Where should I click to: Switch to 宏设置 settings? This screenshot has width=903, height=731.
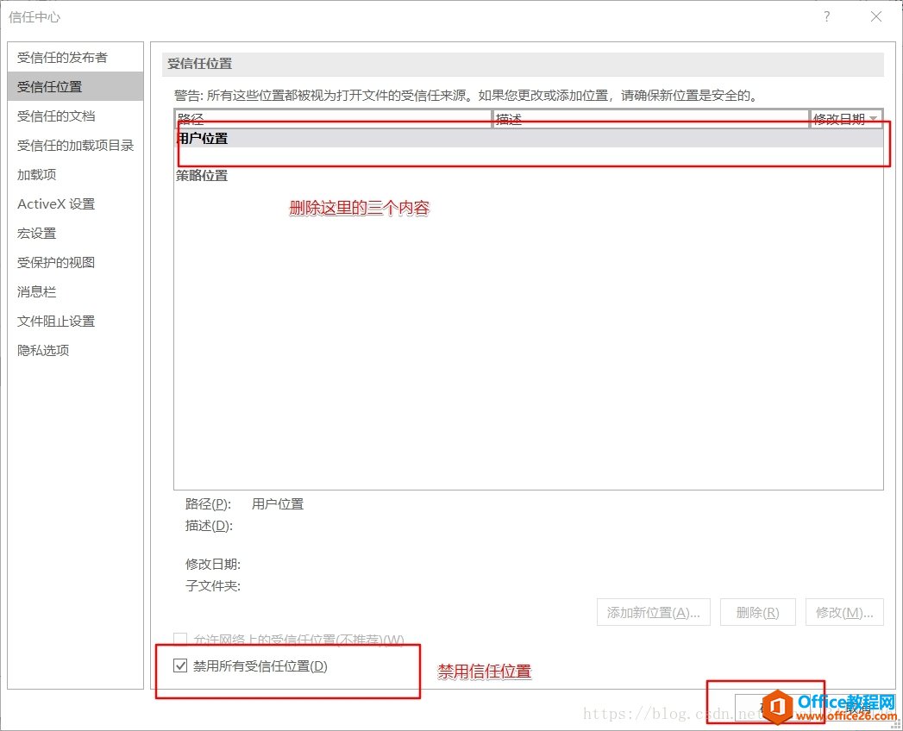pyautogui.click(x=37, y=233)
